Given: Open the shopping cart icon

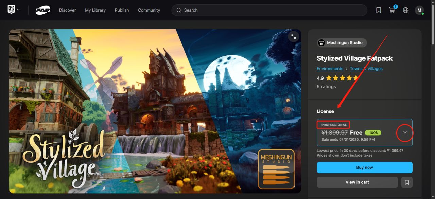Looking at the screenshot, I should point(392,10).
